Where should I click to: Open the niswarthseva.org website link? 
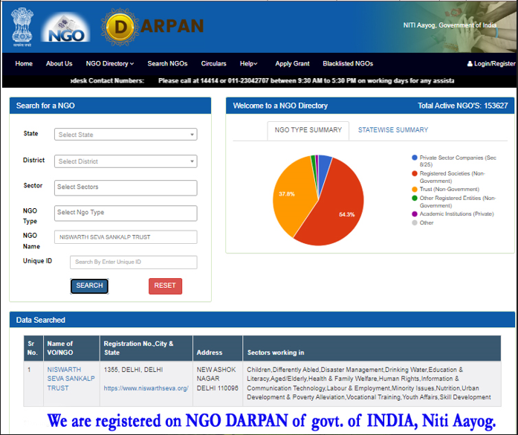[146, 388]
